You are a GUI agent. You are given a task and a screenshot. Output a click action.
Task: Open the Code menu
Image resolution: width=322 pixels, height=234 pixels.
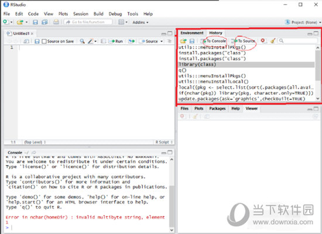33,14
